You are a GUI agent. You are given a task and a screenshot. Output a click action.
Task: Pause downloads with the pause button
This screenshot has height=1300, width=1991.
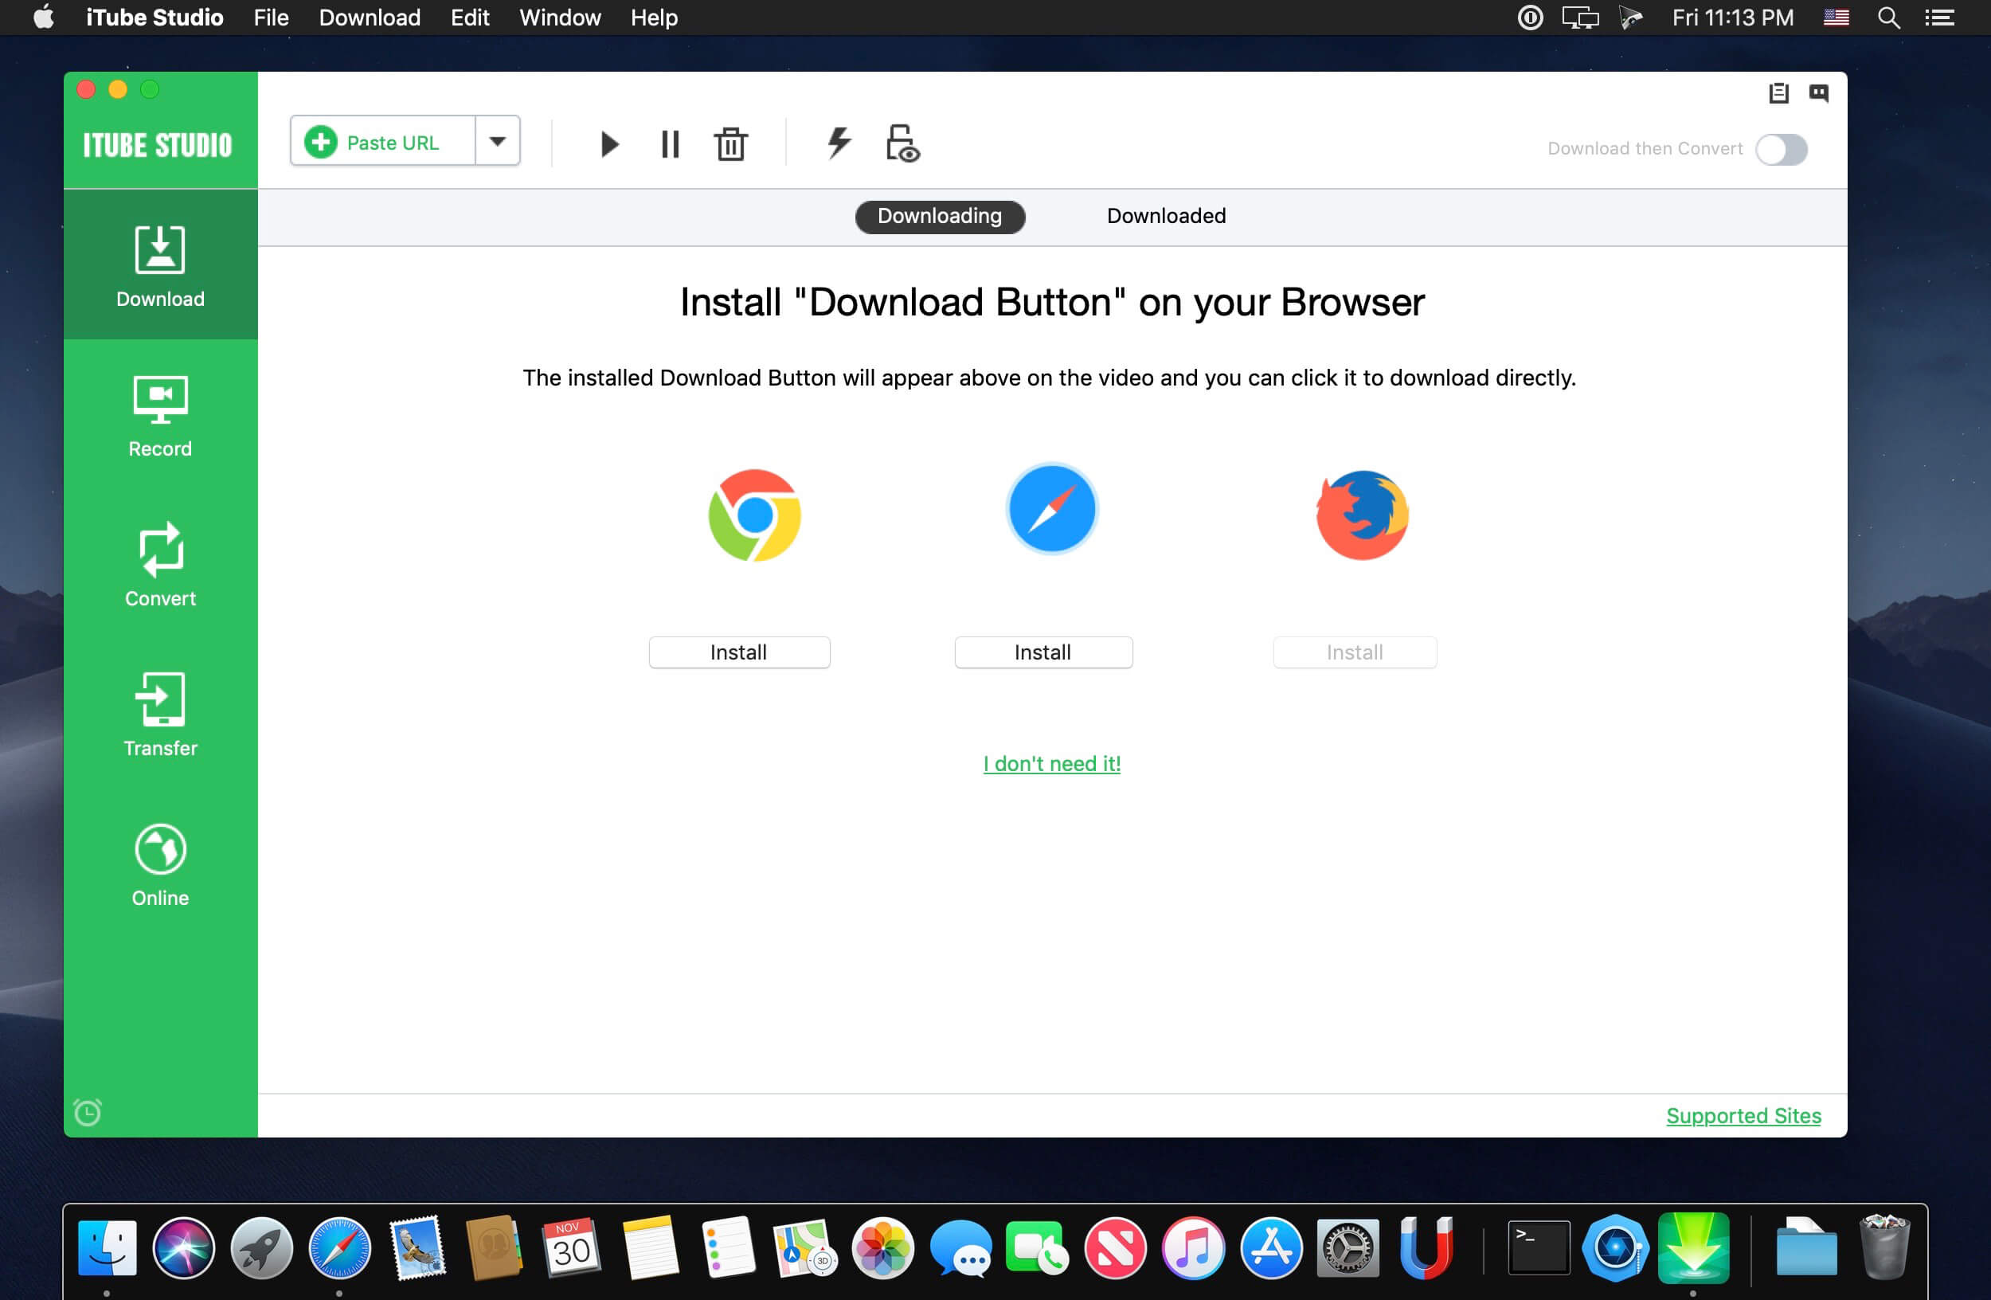pyautogui.click(x=669, y=143)
